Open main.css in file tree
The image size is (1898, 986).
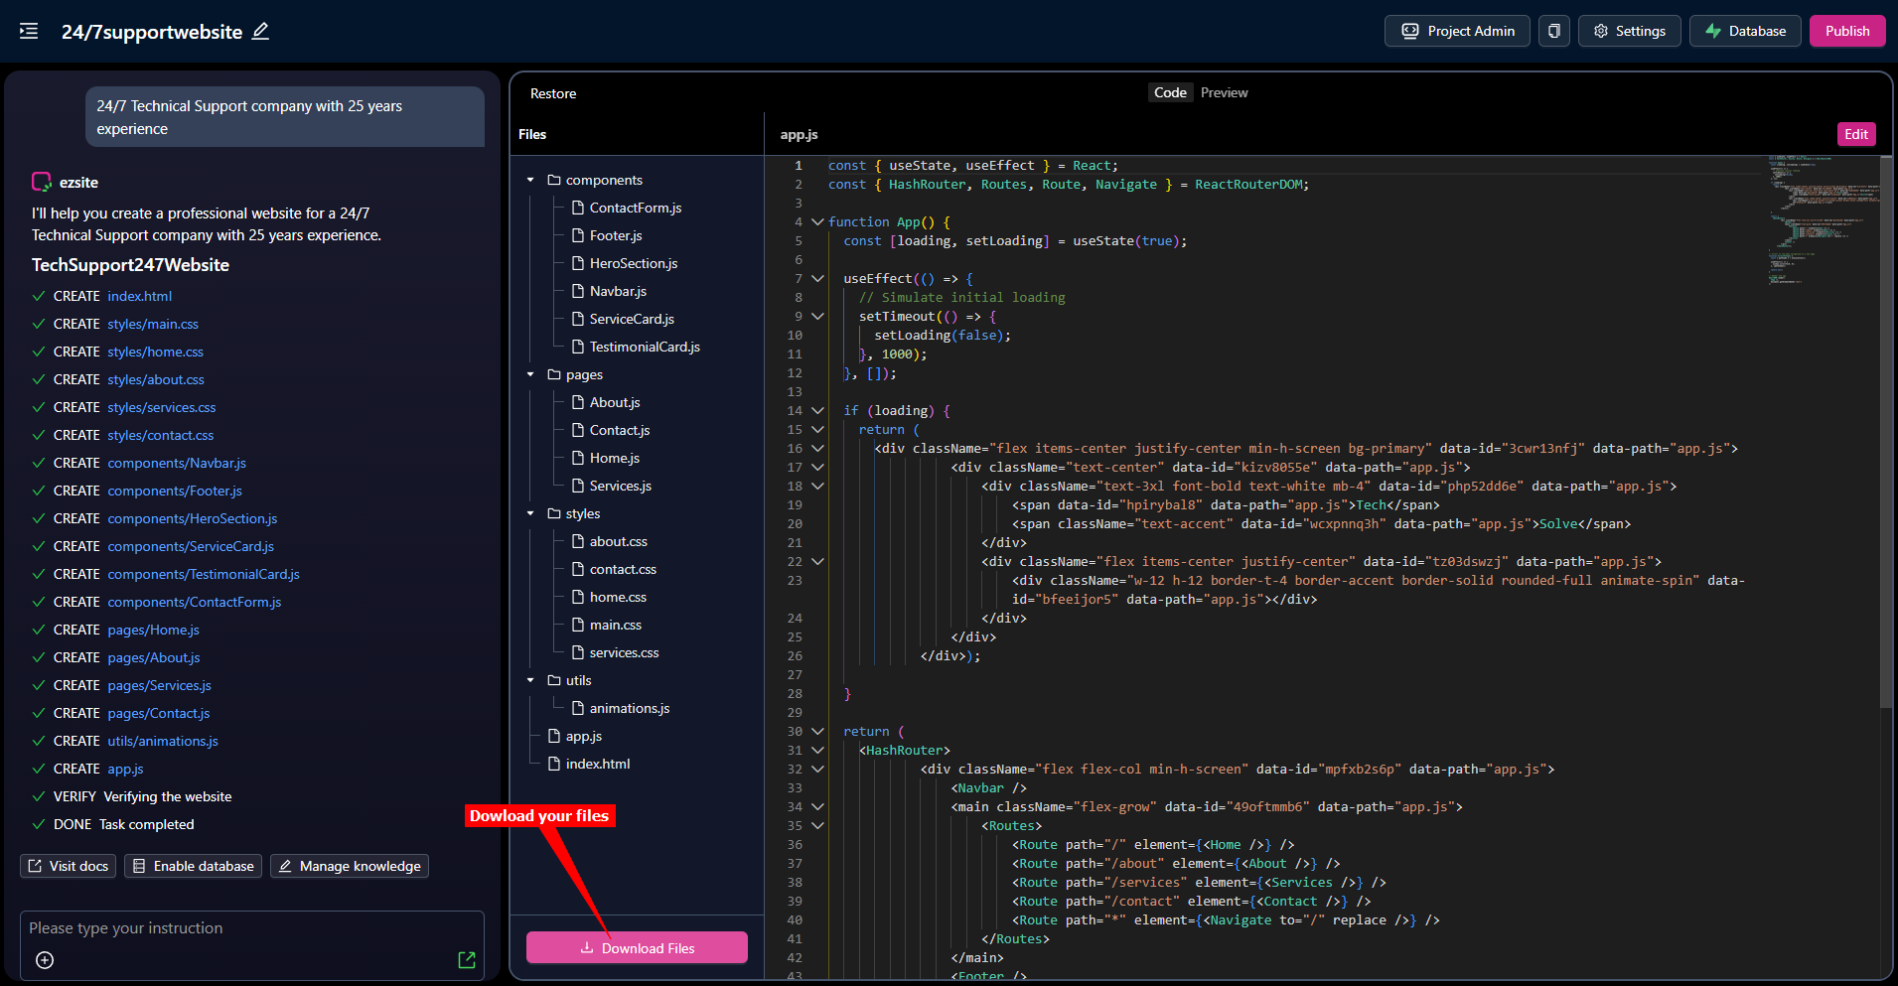(616, 625)
